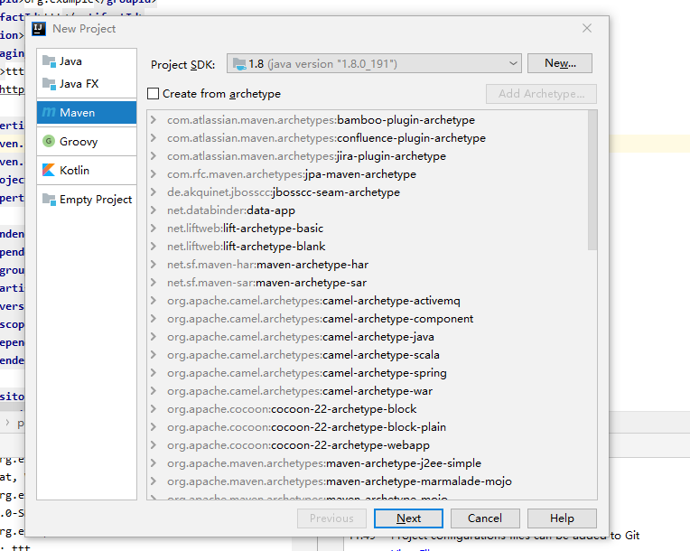Select the bamboo-plugin-archetype row text

click(321, 120)
